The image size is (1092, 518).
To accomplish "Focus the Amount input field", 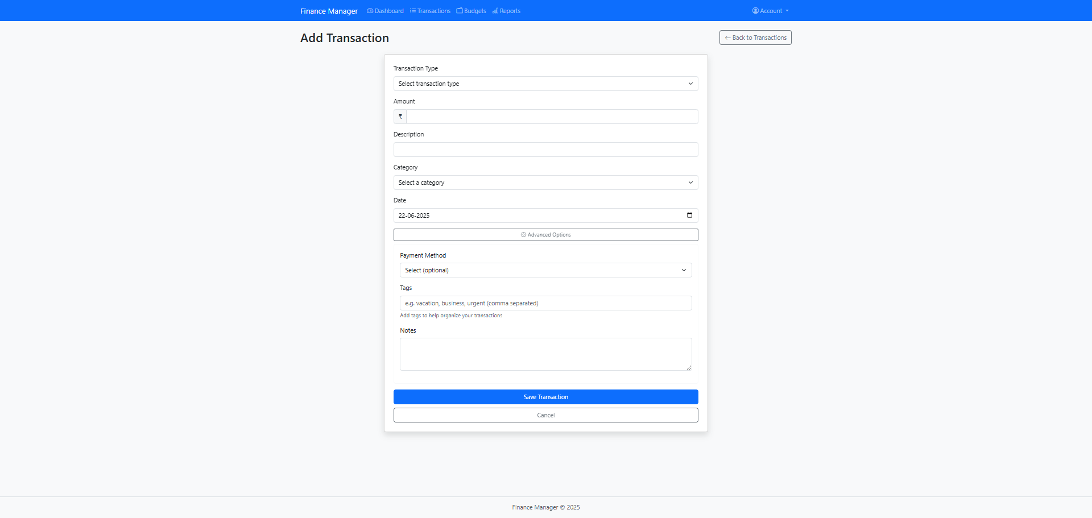I will click(x=552, y=117).
